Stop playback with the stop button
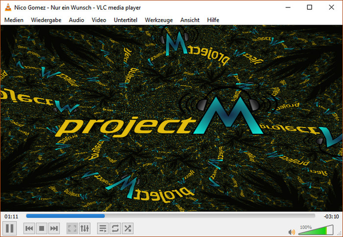 [41, 229]
